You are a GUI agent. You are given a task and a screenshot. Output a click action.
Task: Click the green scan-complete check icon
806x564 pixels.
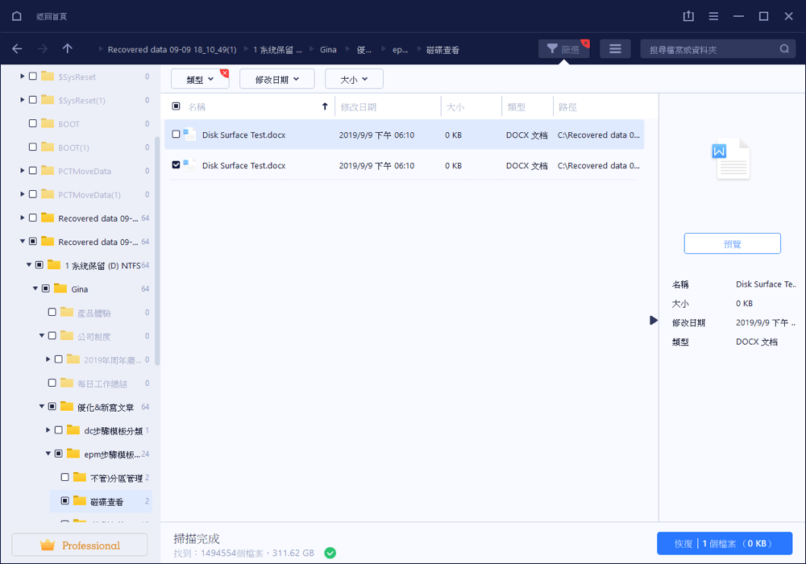[330, 553]
